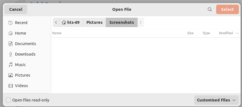The image size is (242, 107).
Task: Click the Videos film icon
Action: click(11, 86)
